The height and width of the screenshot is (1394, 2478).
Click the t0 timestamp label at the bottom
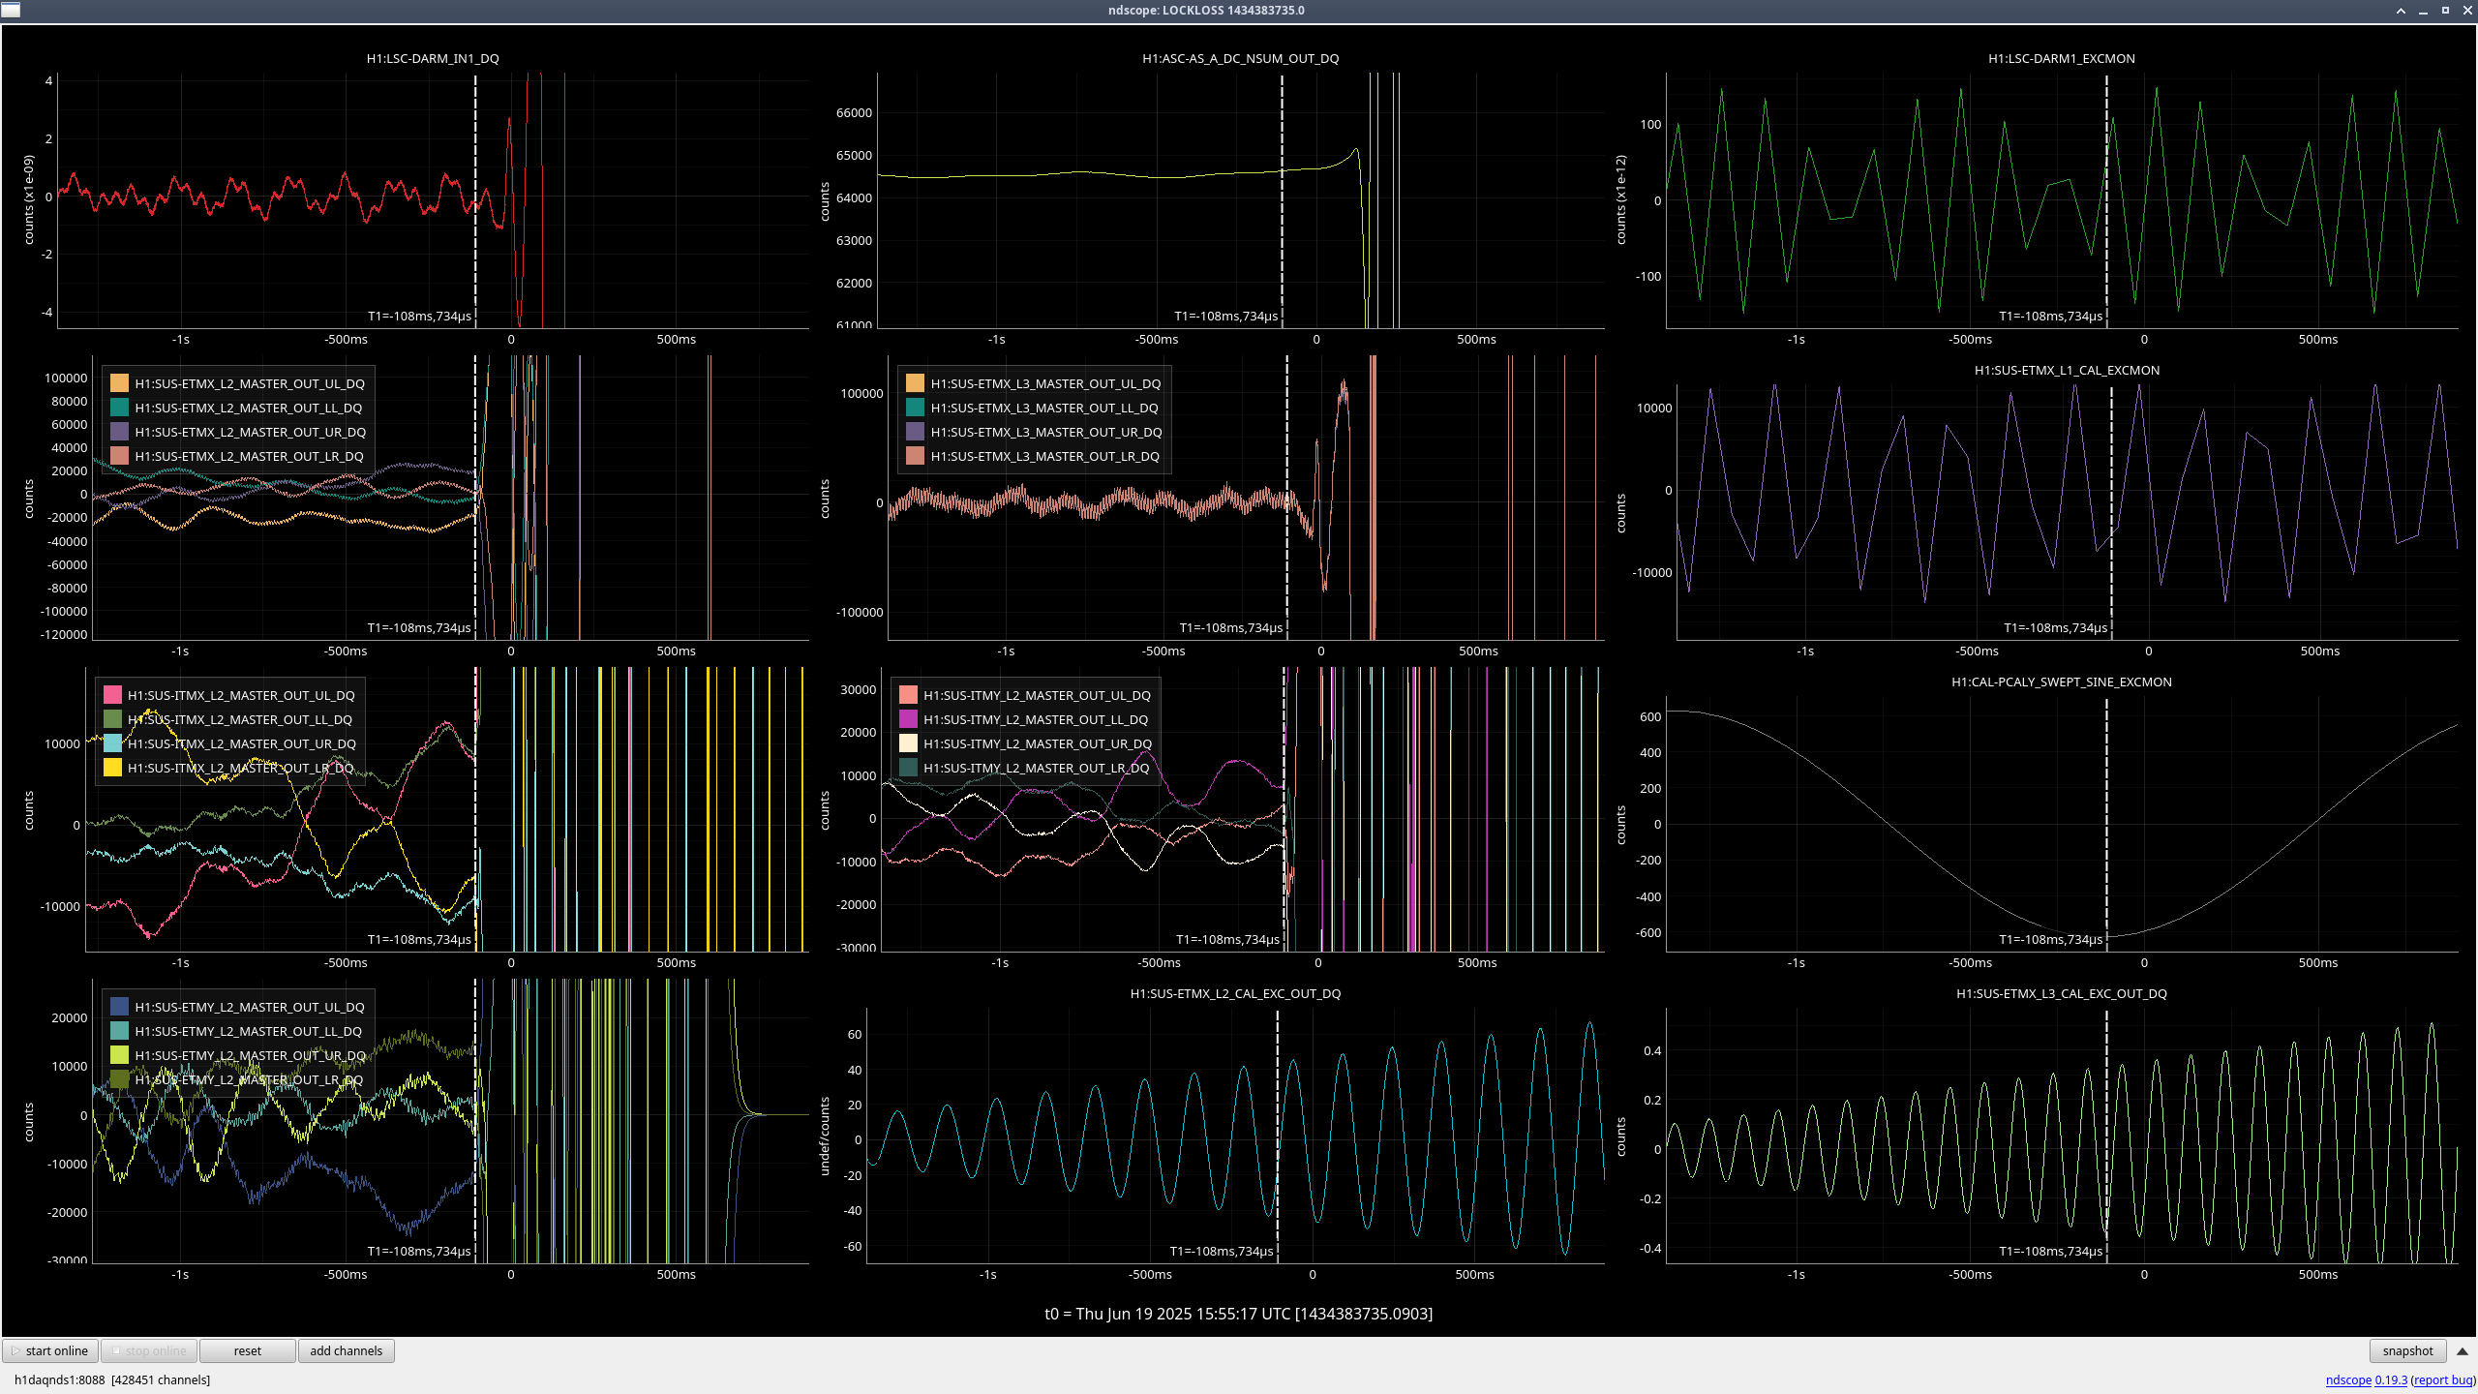point(1239,1314)
